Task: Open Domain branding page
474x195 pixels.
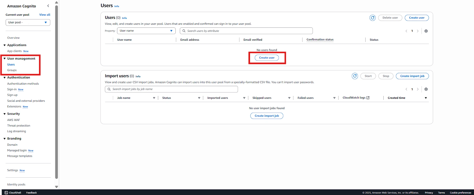Action: pos(12,145)
